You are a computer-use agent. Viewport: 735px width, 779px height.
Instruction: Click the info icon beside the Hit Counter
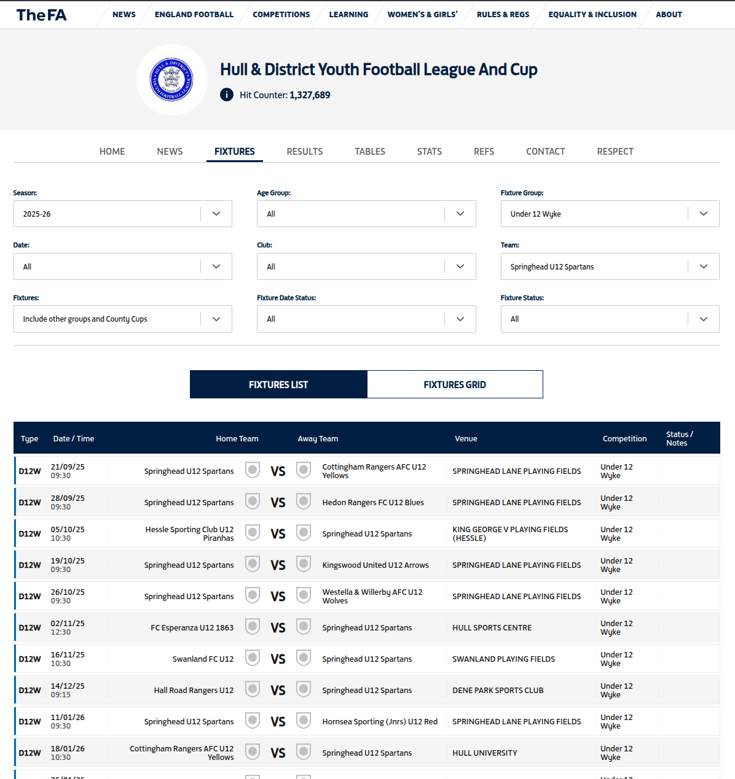pyautogui.click(x=226, y=95)
